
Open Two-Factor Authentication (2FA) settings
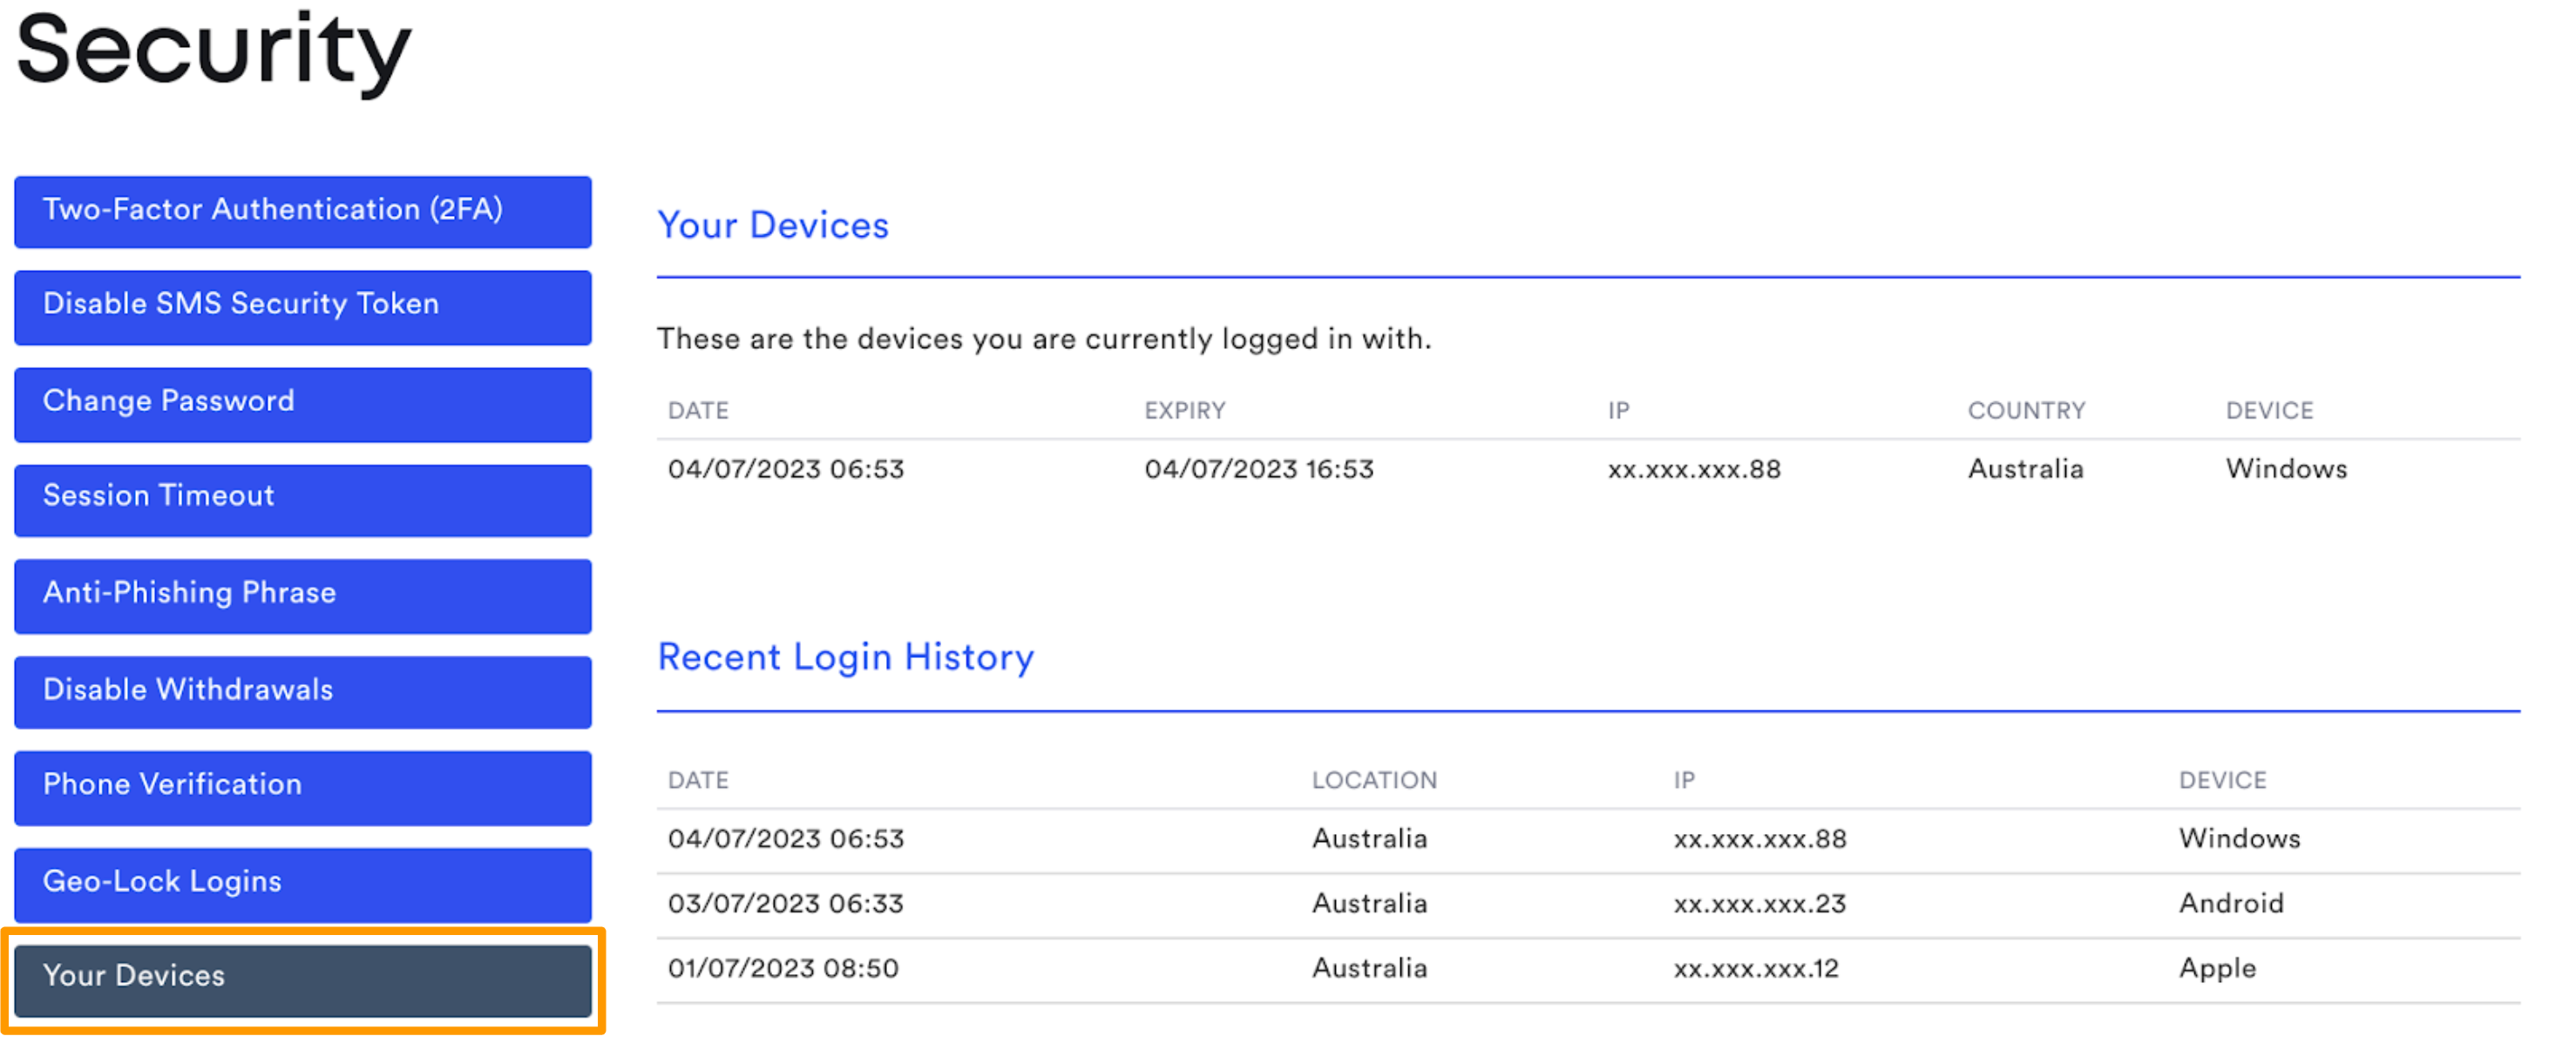(302, 211)
